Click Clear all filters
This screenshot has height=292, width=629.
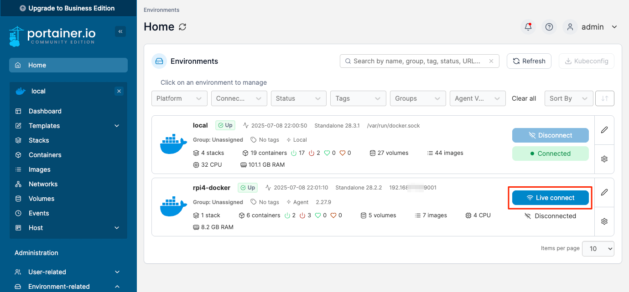[524, 98]
